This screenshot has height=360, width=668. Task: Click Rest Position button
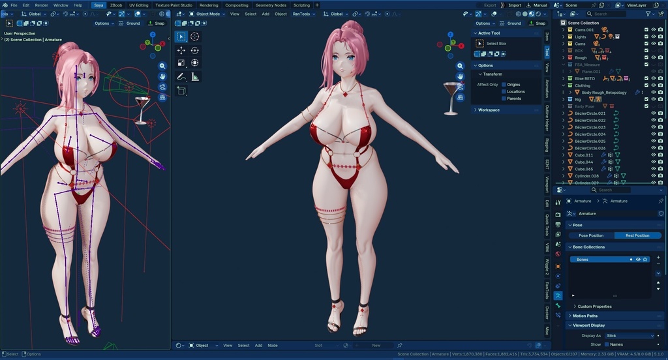pos(637,235)
